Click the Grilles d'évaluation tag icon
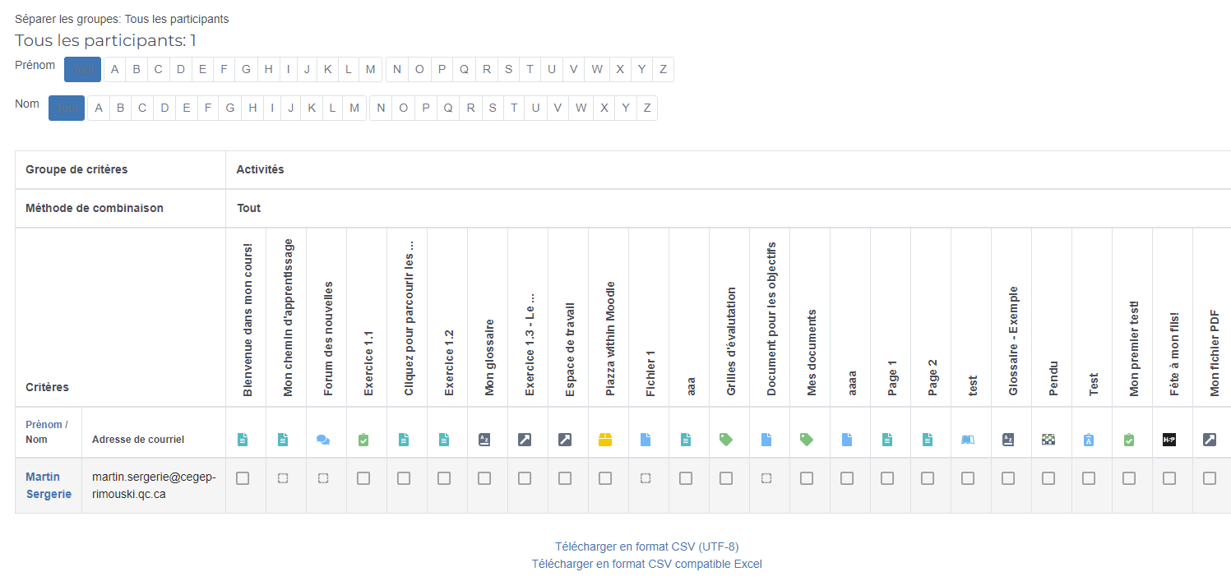Viewport: 1231px width, 581px height. [x=726, y=440]
